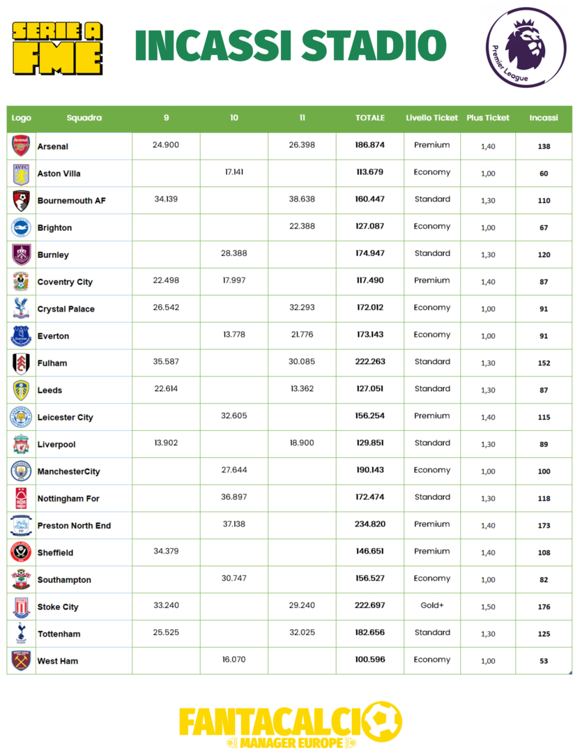Click the Arsenal club crest

click(21, 146)
